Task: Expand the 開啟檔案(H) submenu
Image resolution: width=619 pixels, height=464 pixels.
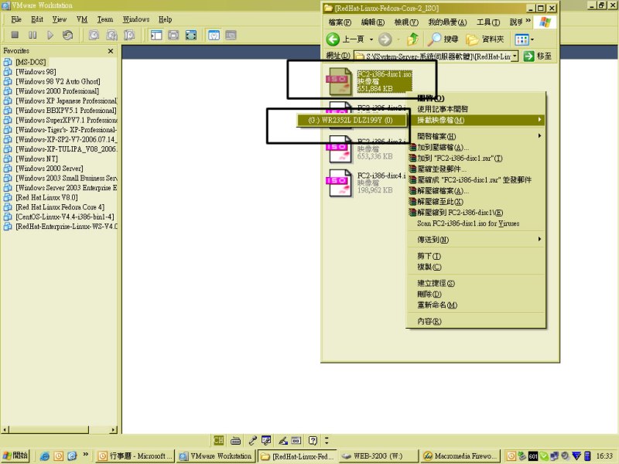Action: click(476, 136)
